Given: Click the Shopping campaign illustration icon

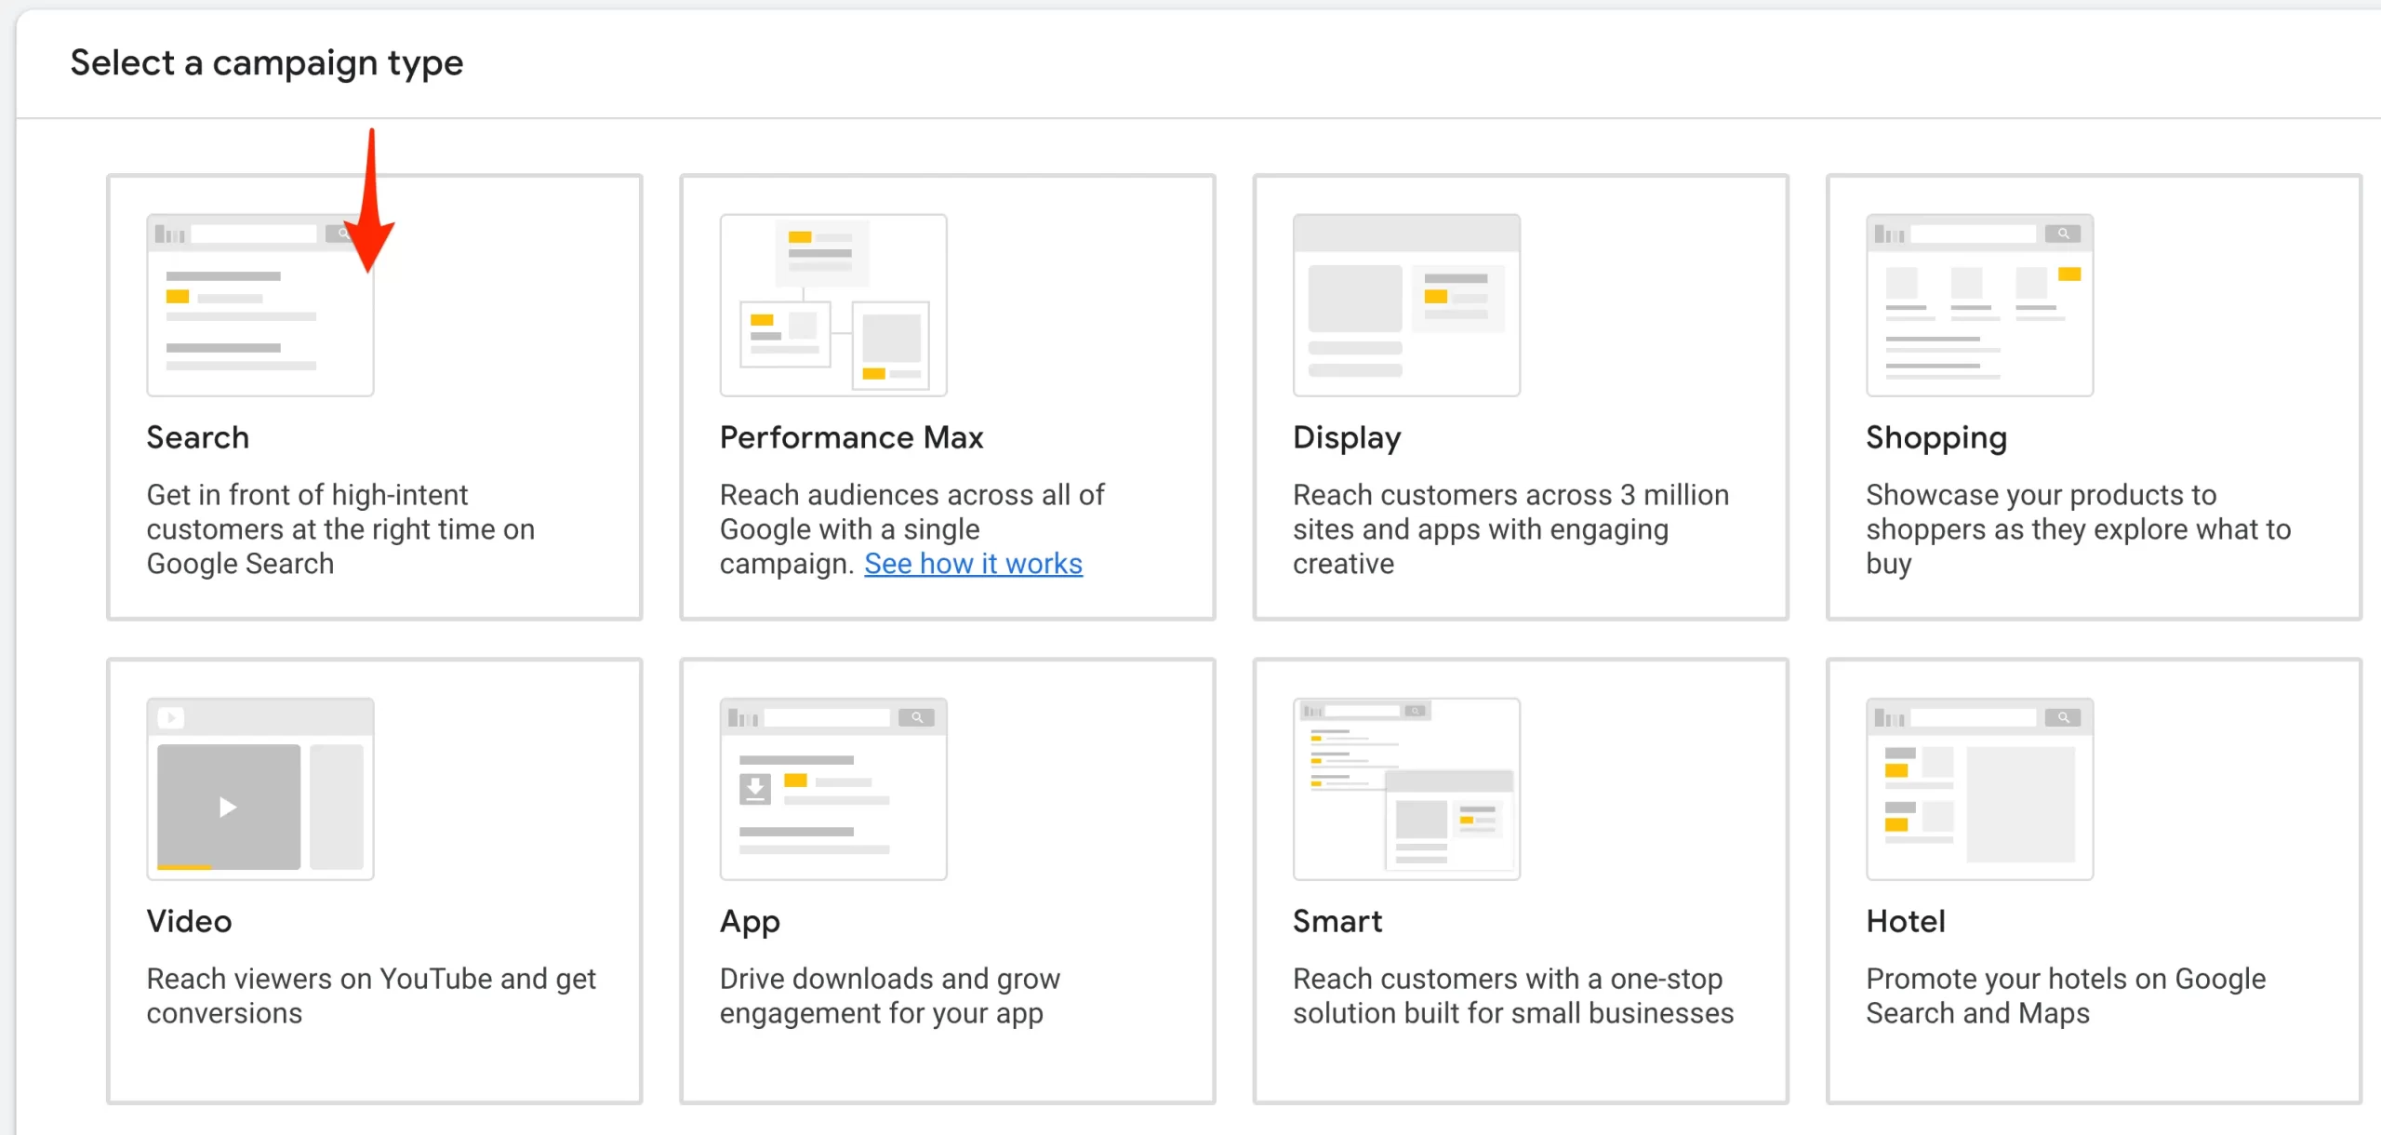Looking at the screenshot, I should click(1978, 305).
